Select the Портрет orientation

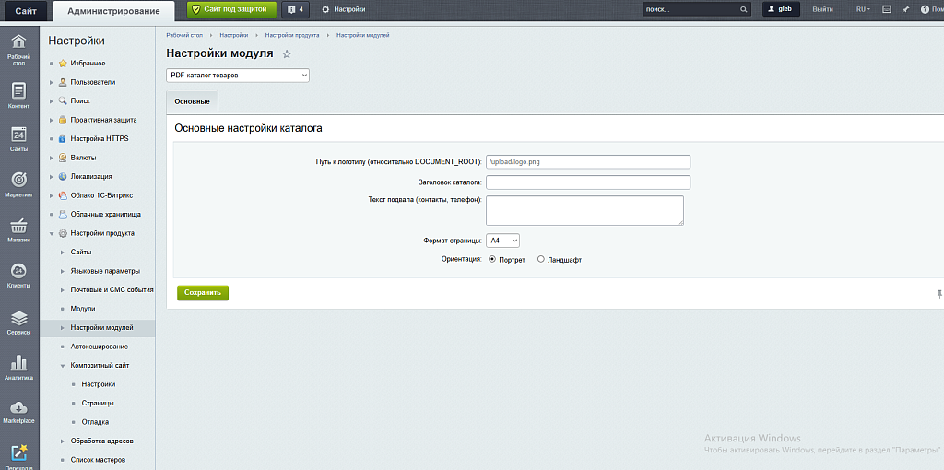tap(492, 259)
